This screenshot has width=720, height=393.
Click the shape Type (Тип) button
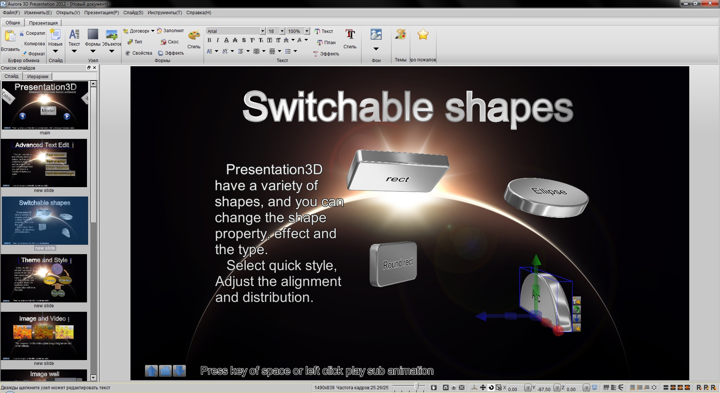point(135,42)
